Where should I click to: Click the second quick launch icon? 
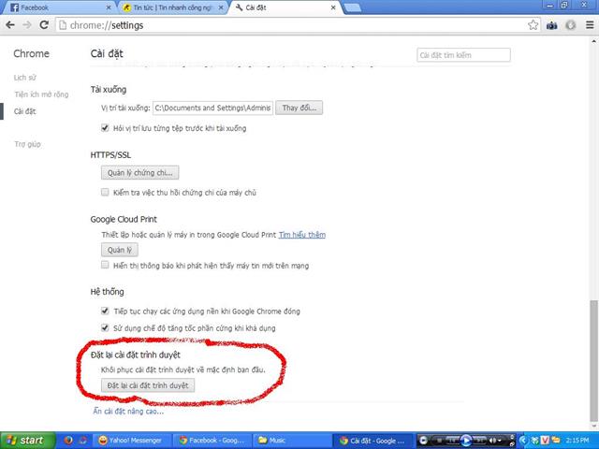pos(83,441)
